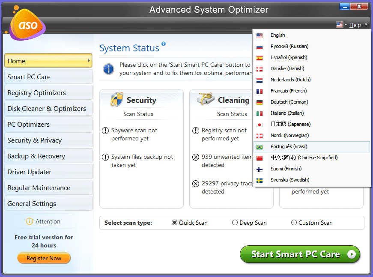The height and width of the screenshot is (277, 373).
Task: Open the Driver Updater section
Action: [30, 172]
